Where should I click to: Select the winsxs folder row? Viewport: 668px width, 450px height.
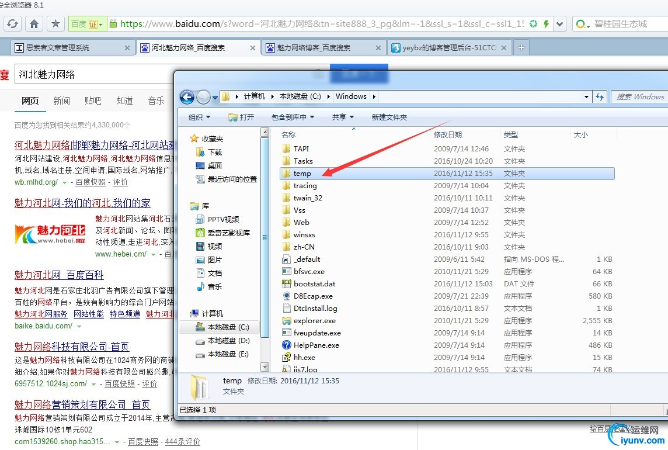tap(447, 234)
